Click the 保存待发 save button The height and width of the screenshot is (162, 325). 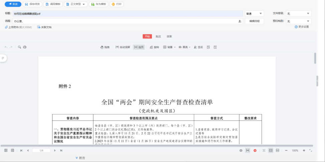tap(32, 4)
